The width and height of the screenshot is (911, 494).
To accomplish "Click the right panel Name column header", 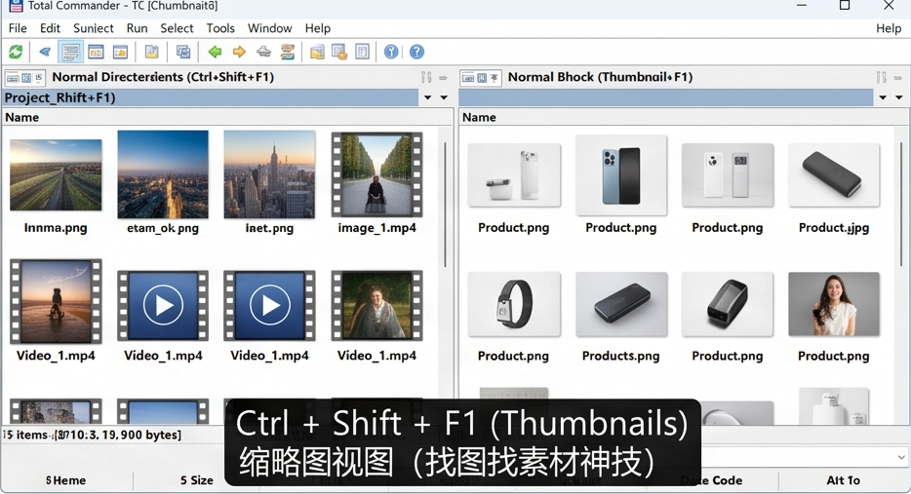I will [x=683, y=117].
